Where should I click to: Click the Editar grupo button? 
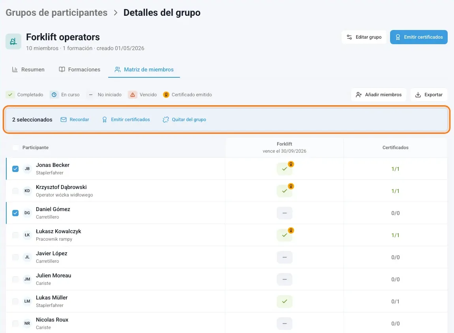(364, 37)
